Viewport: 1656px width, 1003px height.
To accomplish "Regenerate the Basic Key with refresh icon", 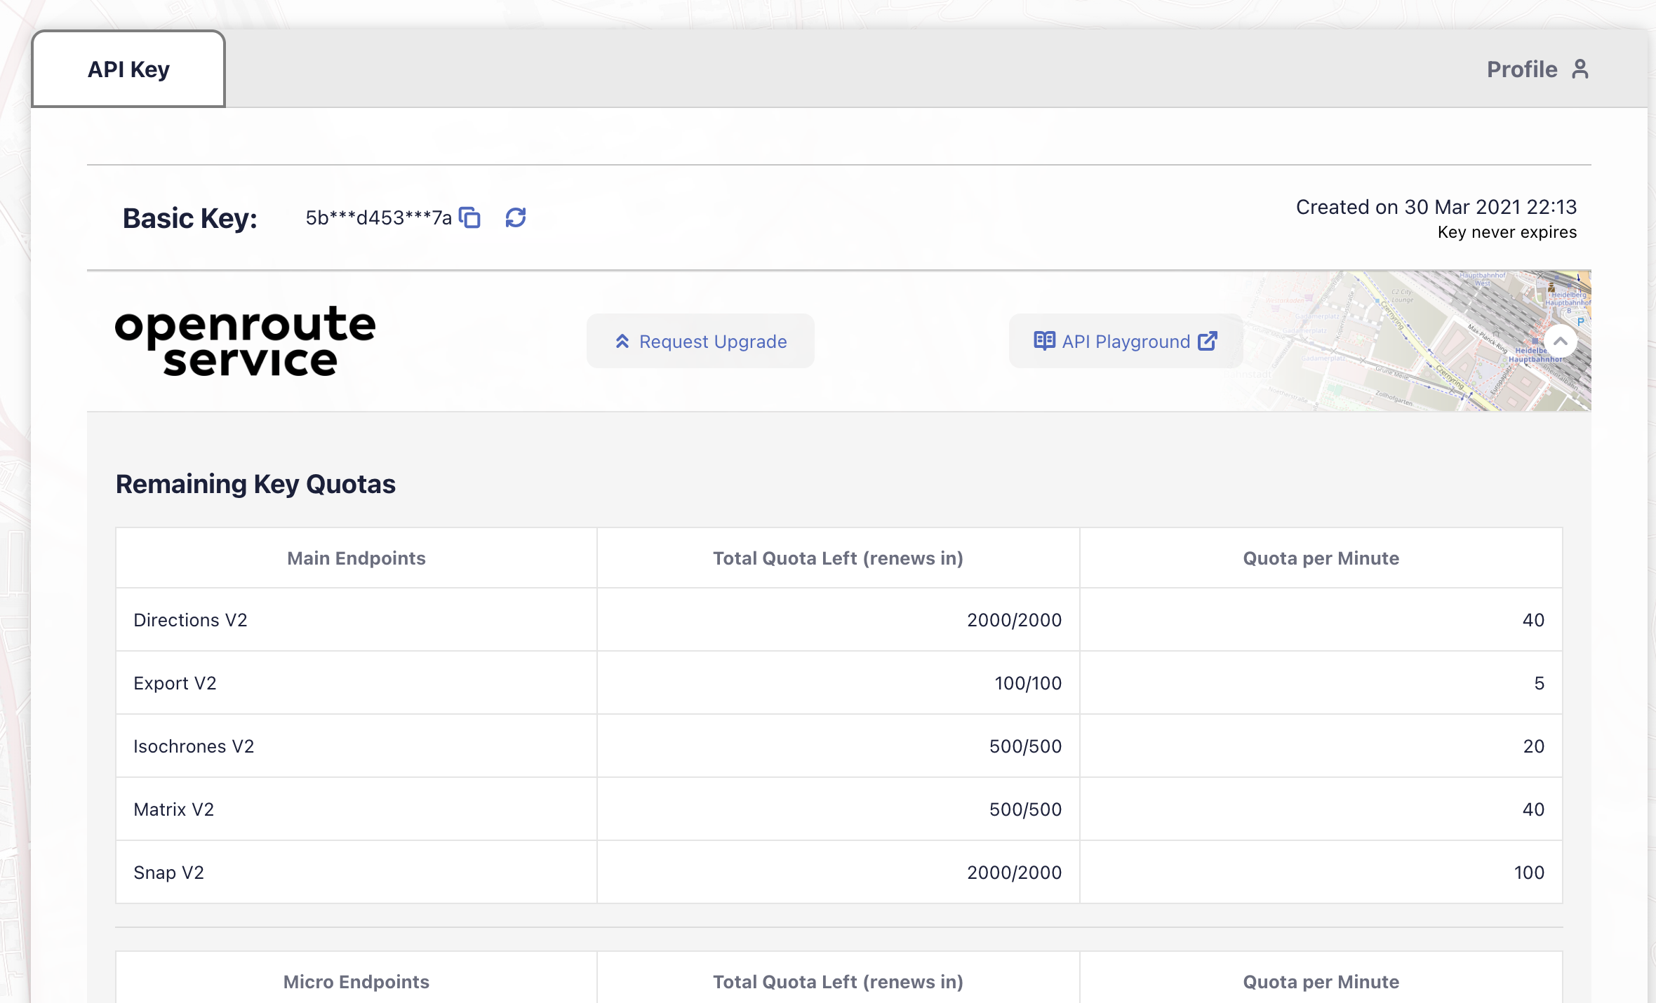I will 516,217.
